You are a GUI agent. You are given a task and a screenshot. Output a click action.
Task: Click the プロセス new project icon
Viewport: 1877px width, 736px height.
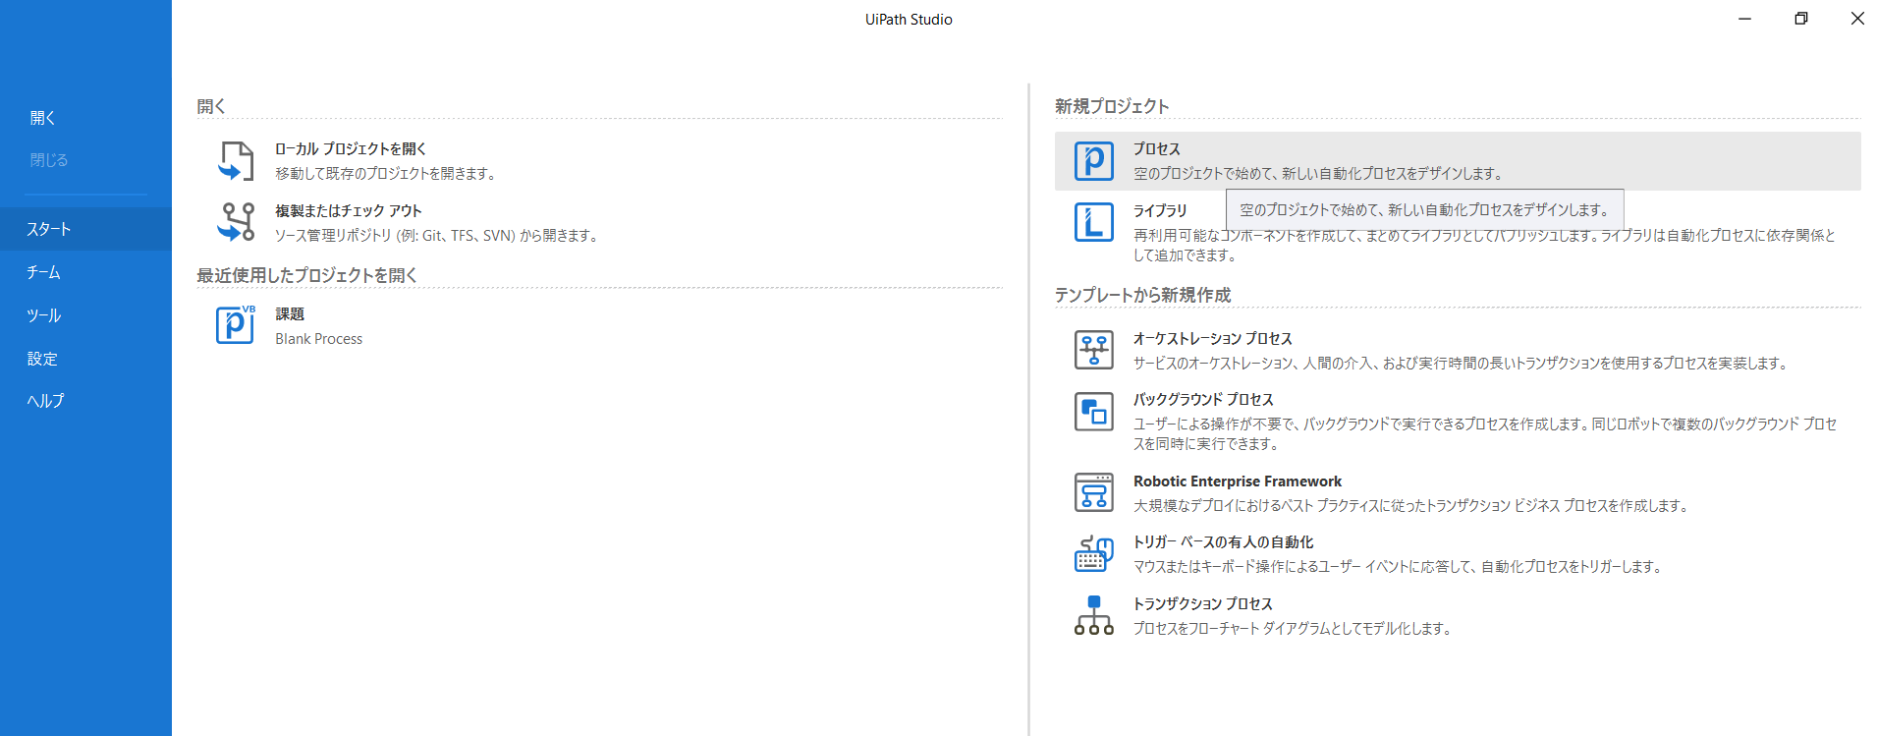pos(1093,161)
